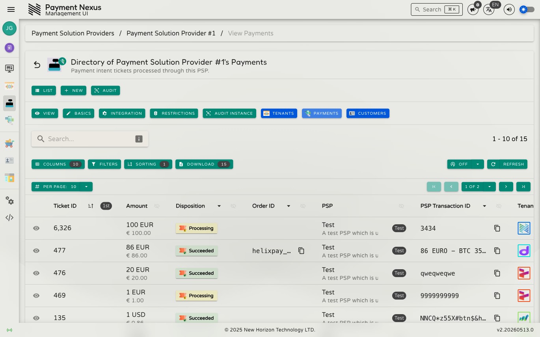Image resolution: width=540 pixels, height=337 pixels.
Task: Copy PSP Transaction ID qweqweqwe
Action: (x=497, y=273)
